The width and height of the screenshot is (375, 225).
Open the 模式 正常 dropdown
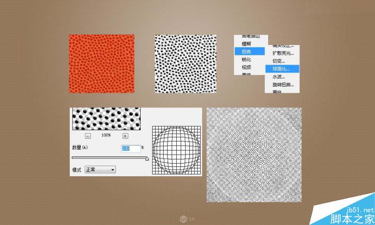coord(100,170)
